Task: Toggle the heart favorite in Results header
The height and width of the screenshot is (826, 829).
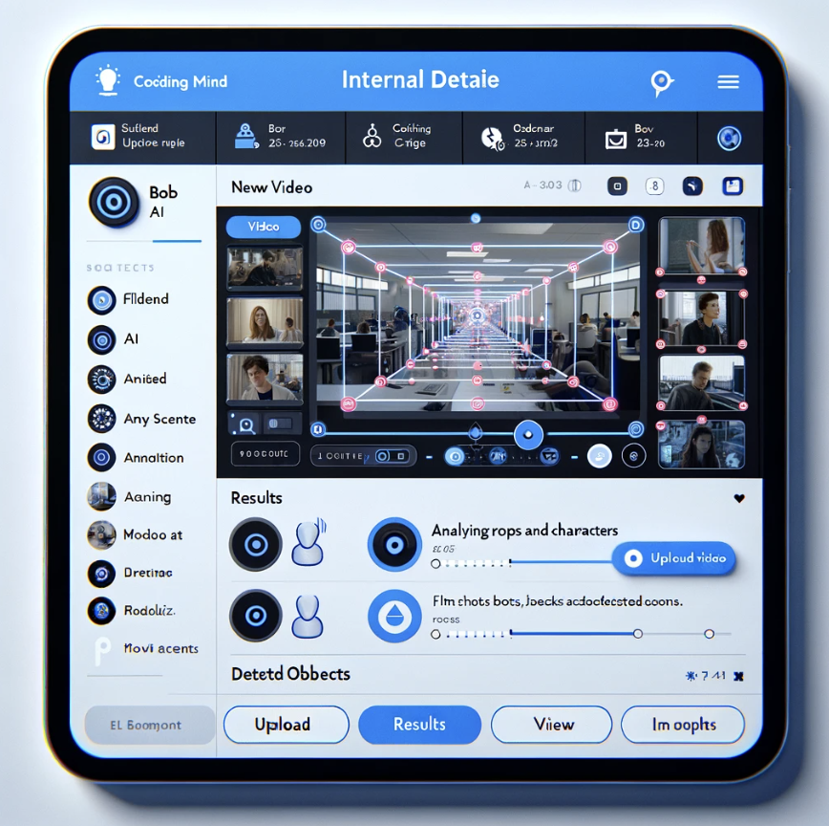Action: [x=738, y=498]
